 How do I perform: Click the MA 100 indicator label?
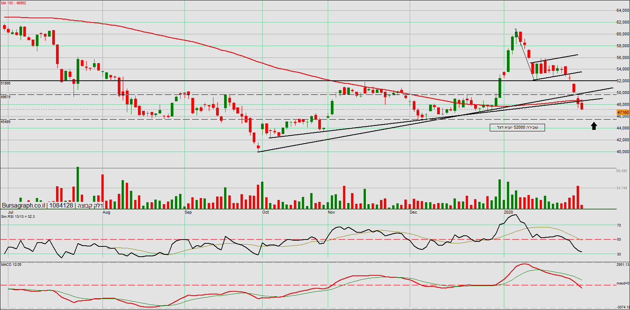click(x=13, y=3)
